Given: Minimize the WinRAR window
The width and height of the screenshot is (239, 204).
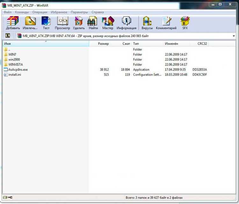Looking at the screenshot, I should tap(213, 4).
